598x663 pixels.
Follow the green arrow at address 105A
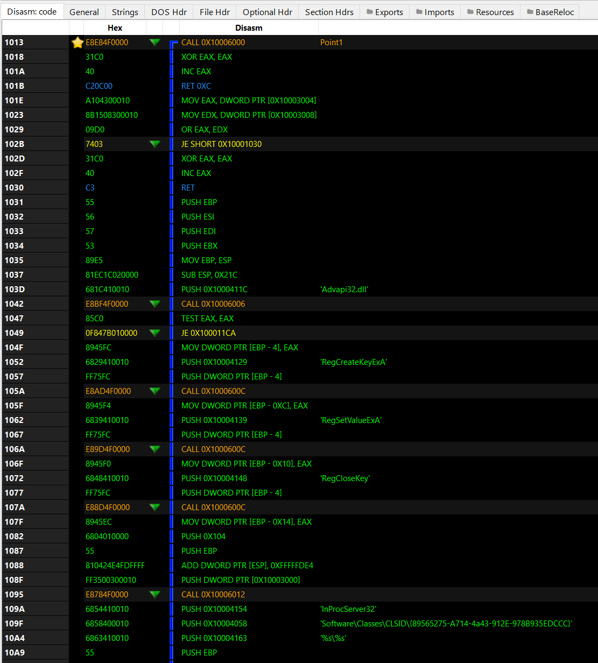[155, 391]
